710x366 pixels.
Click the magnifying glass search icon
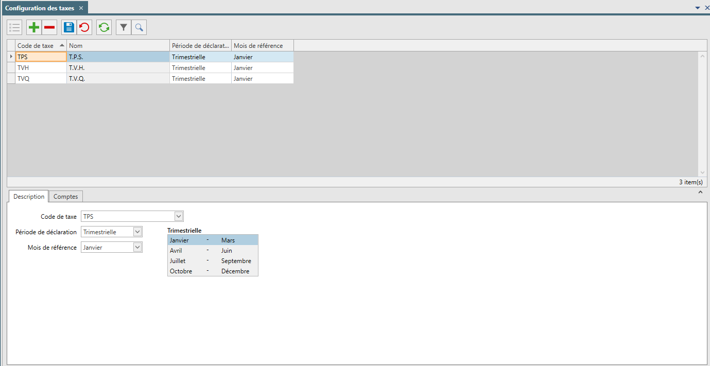(x=139, y=27)
